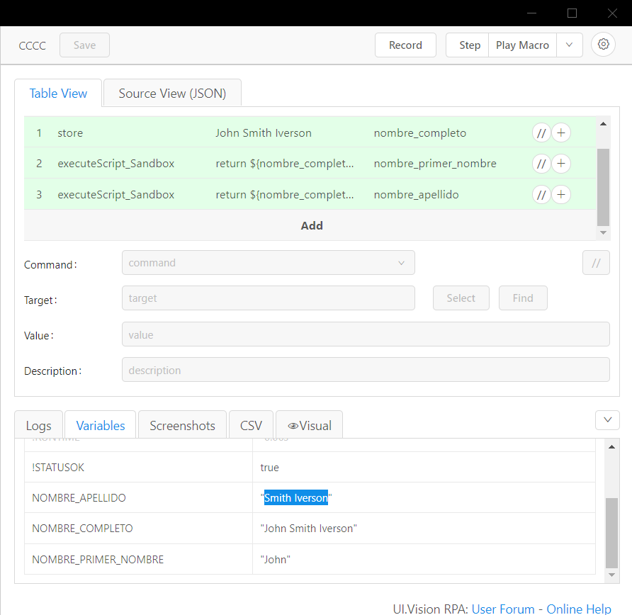Toggle comment on nombre_apellido row
The height and width of the screenshot is (615, 632).
coord(541,195)
